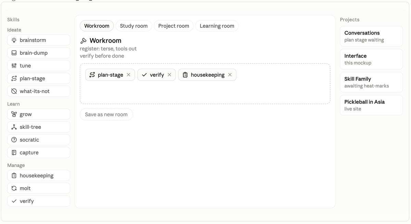The height and width of the screenshot is (224, 411).
Task: Click the verify checkmark icon in Skills list
Action: click(14, 201)
